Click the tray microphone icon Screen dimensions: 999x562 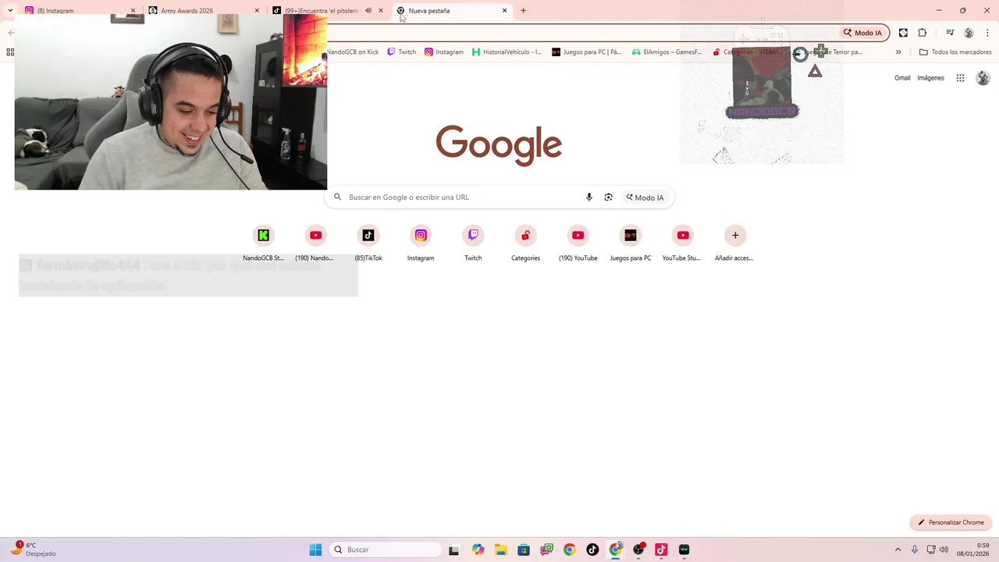(x=915, y=550)
